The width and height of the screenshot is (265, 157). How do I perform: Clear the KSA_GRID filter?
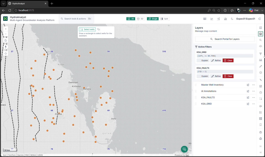[228, 60]
